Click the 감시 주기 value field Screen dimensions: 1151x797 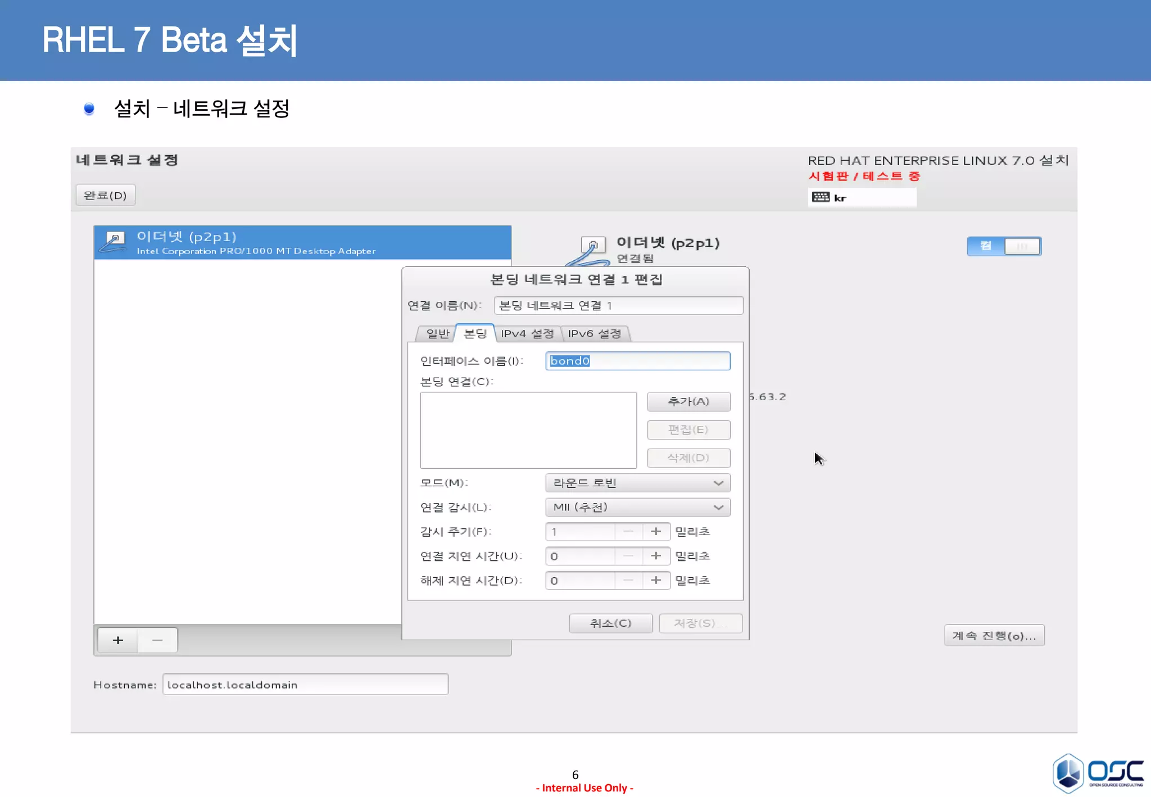click(580, 532)
